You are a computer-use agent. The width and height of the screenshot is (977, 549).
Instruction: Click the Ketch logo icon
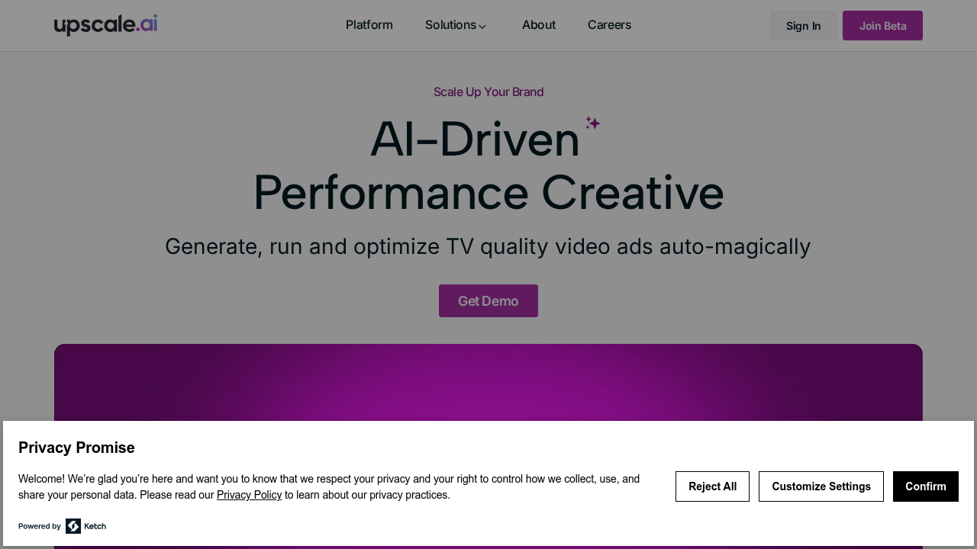tap(73, 526)
